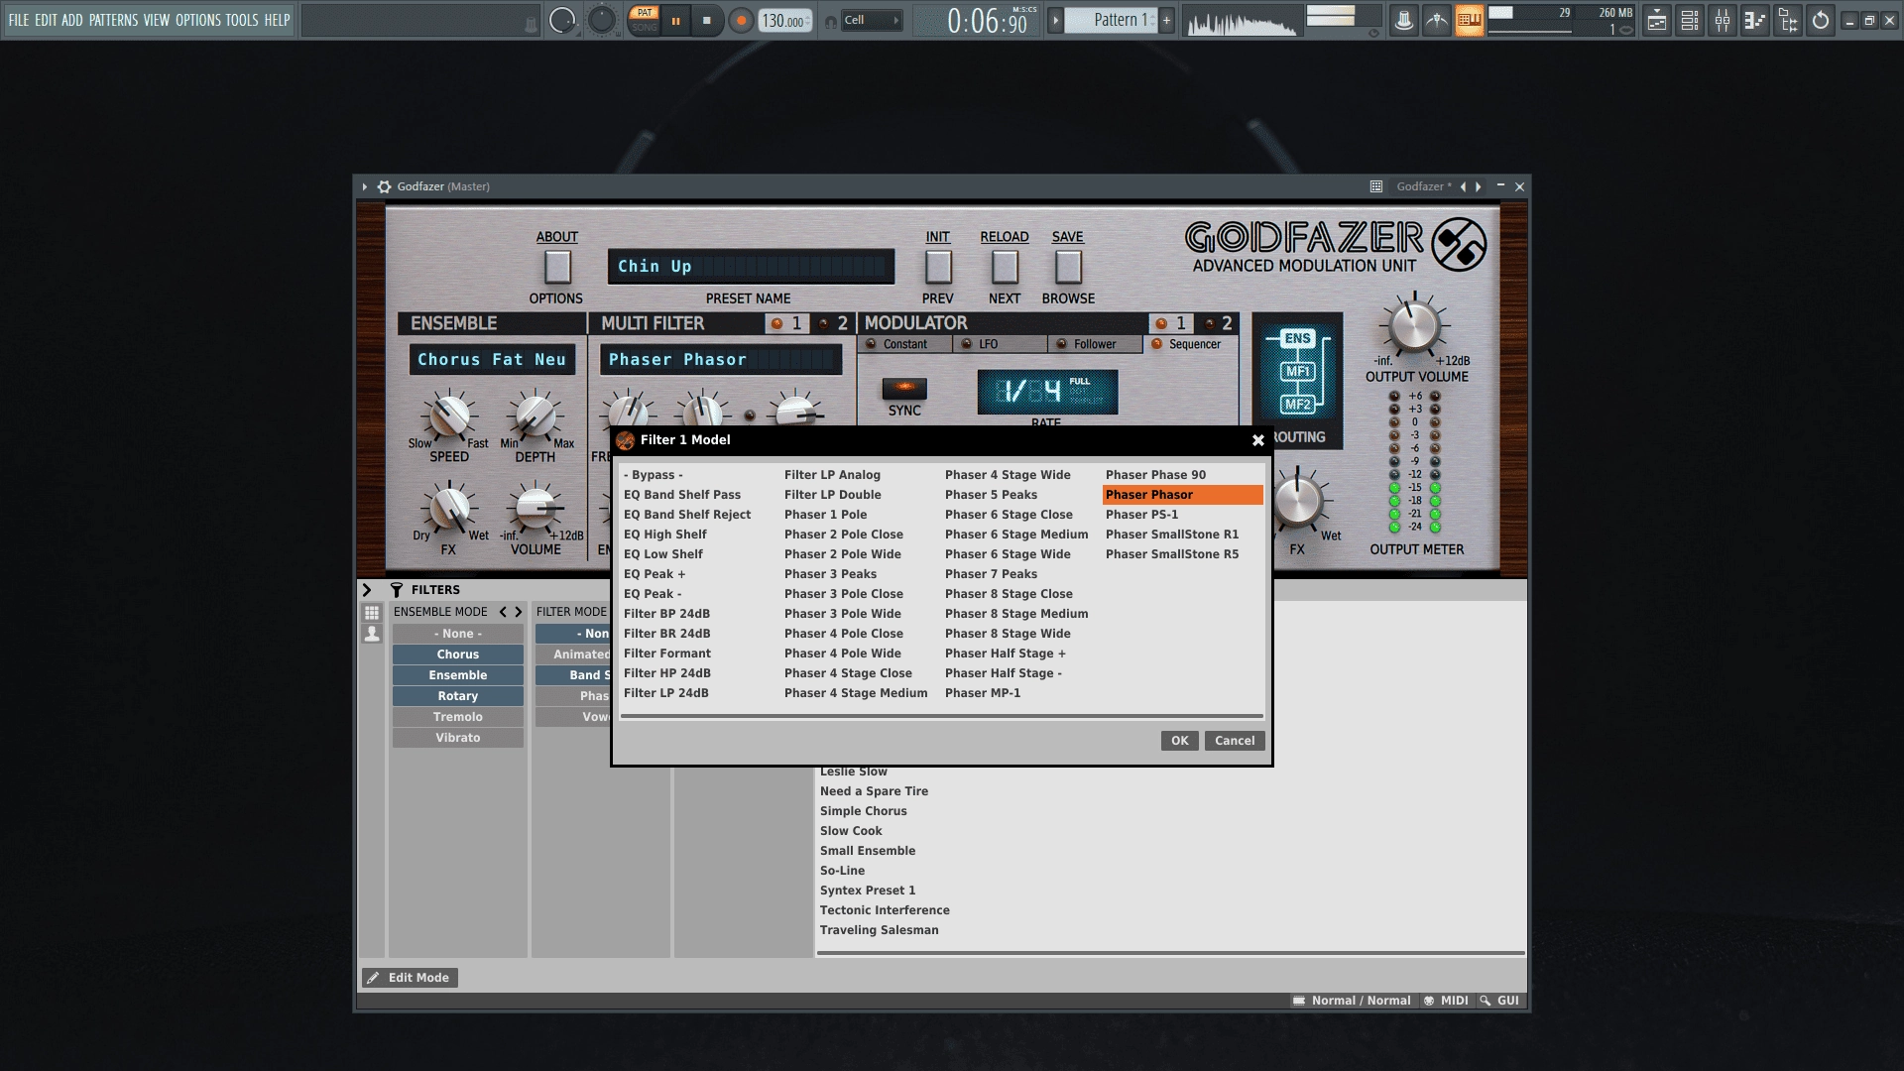Select Multi Filter slot 2
Viewport: 1904px width, 1071px height.
pyautogui.click(x=833, y=323)
